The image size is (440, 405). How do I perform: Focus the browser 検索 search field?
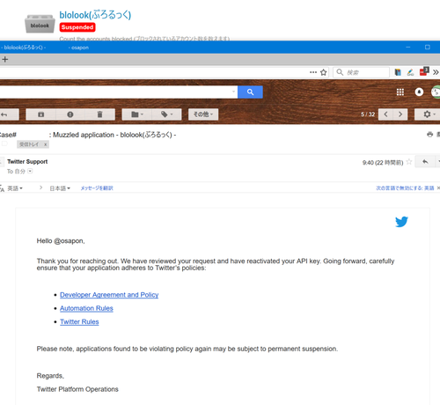point(362,72)
